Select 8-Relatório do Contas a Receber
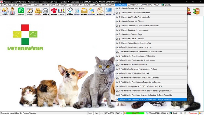 [151, 39]
